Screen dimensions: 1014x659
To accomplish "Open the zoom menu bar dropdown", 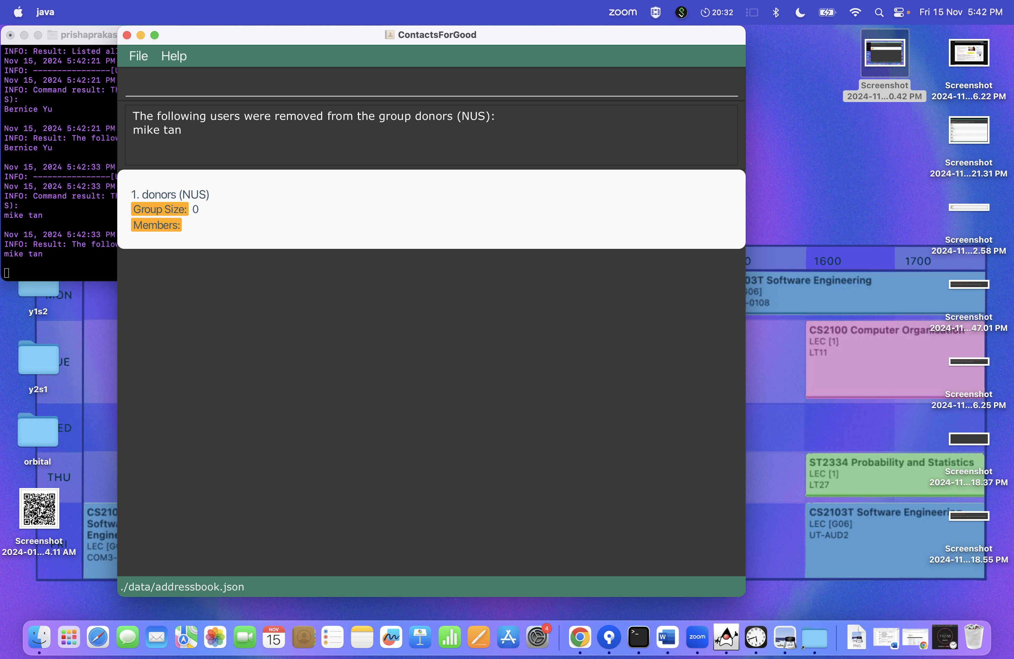I will pyautogui.click(x=623, y=12).
